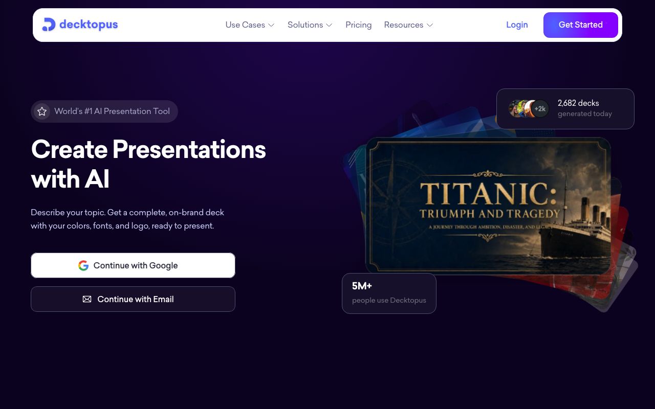This screenshot has height=409, width=655.
Task: Click the Google logo icon
Action: pyautogui.click(x=83, y=265)
